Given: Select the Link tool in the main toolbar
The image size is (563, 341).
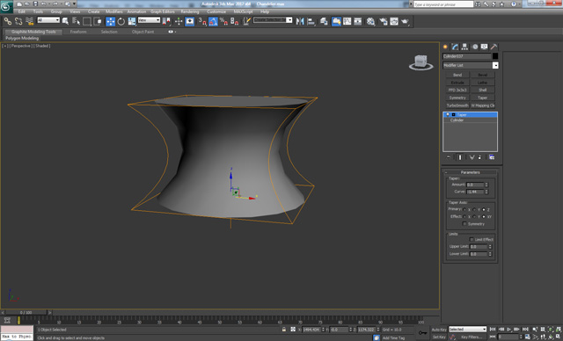Looking at the screenshot, I should [x=8, y=21].
